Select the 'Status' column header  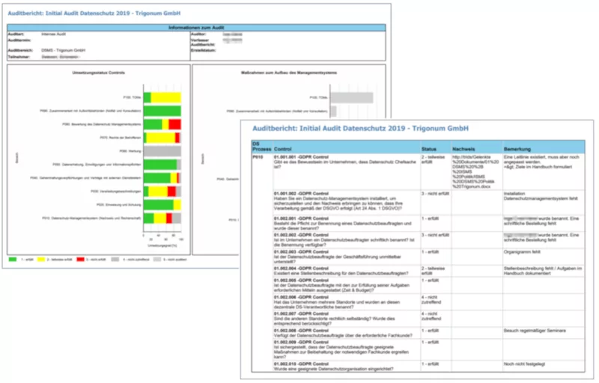pos(430,149)
